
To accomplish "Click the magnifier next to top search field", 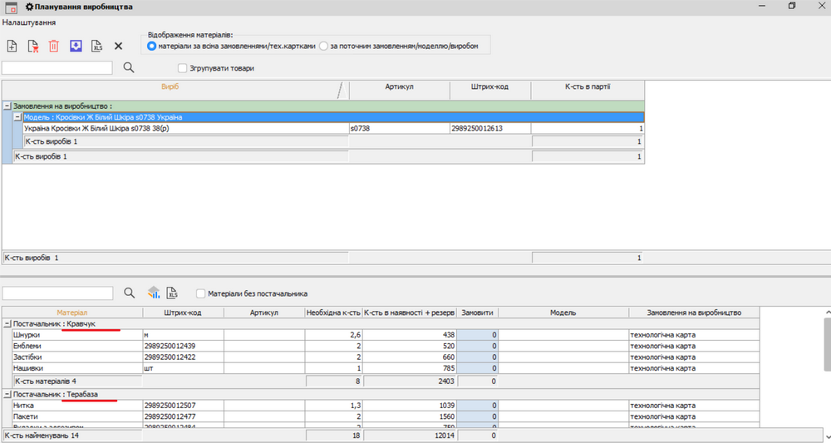I will click(129, 68).
